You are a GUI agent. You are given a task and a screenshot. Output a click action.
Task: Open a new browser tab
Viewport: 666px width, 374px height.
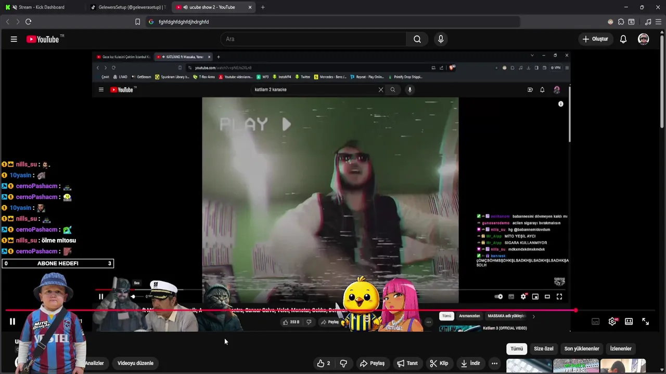(x=263, y=7)
